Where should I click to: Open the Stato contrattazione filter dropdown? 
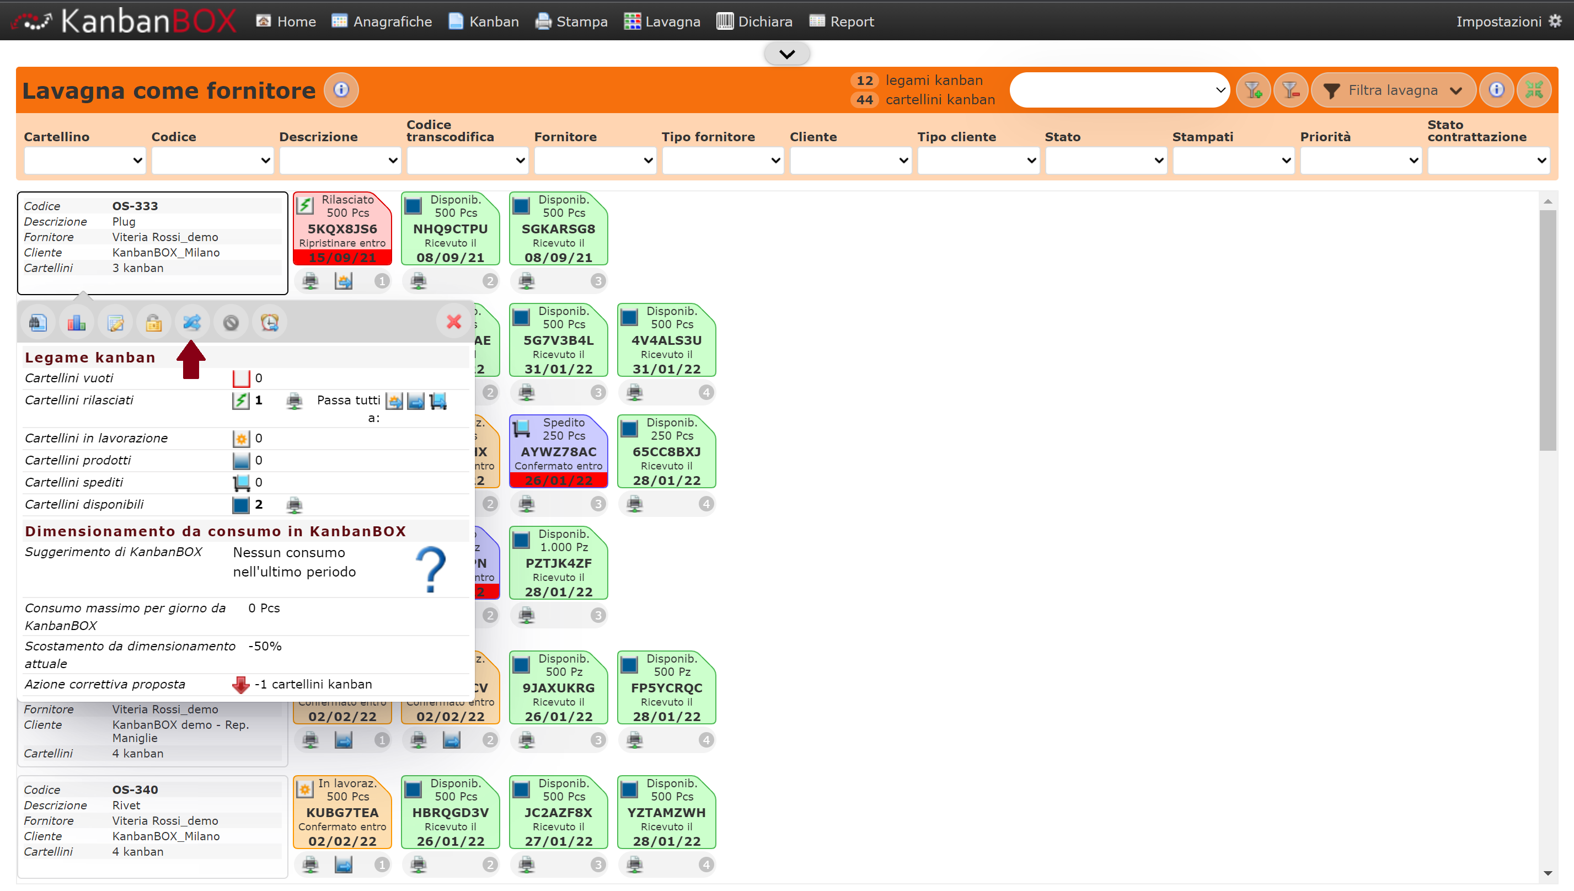click(1489, 161)
